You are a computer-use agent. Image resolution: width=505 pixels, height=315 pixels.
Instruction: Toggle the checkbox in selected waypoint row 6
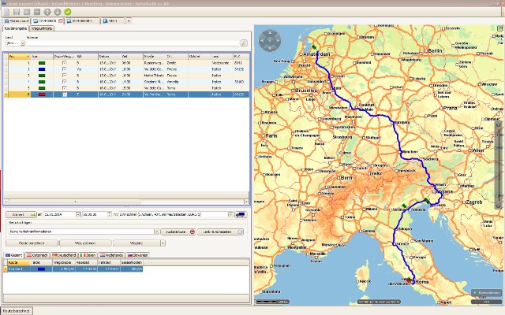click(x=65, y=94)
